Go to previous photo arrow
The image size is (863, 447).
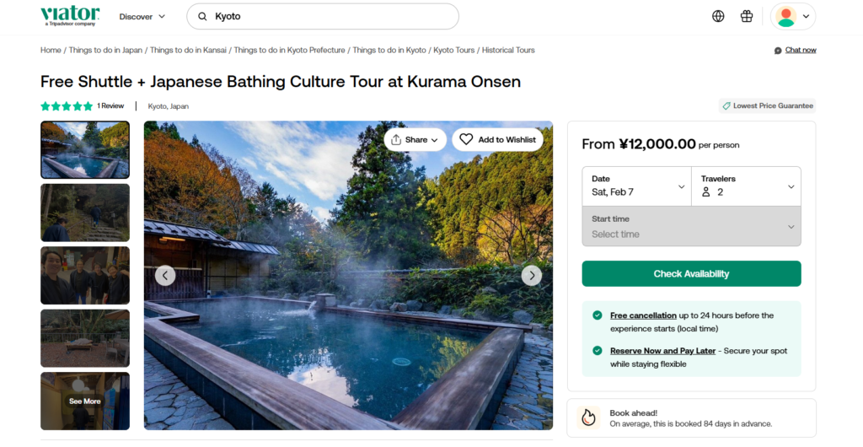click(165, 275)
